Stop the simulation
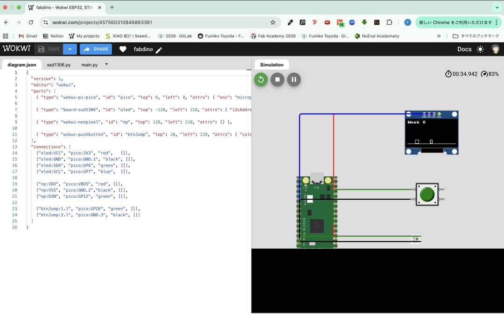This screenshot has height=314, width=504. pyautogui.click(x=277, y=79)
